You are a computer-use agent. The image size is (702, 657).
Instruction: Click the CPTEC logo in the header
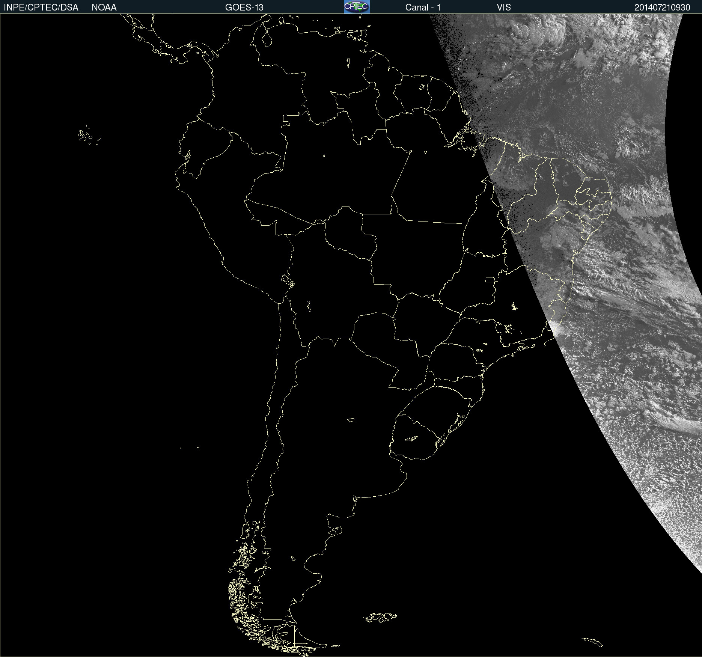pyautogui.click(x=357, y=7)
